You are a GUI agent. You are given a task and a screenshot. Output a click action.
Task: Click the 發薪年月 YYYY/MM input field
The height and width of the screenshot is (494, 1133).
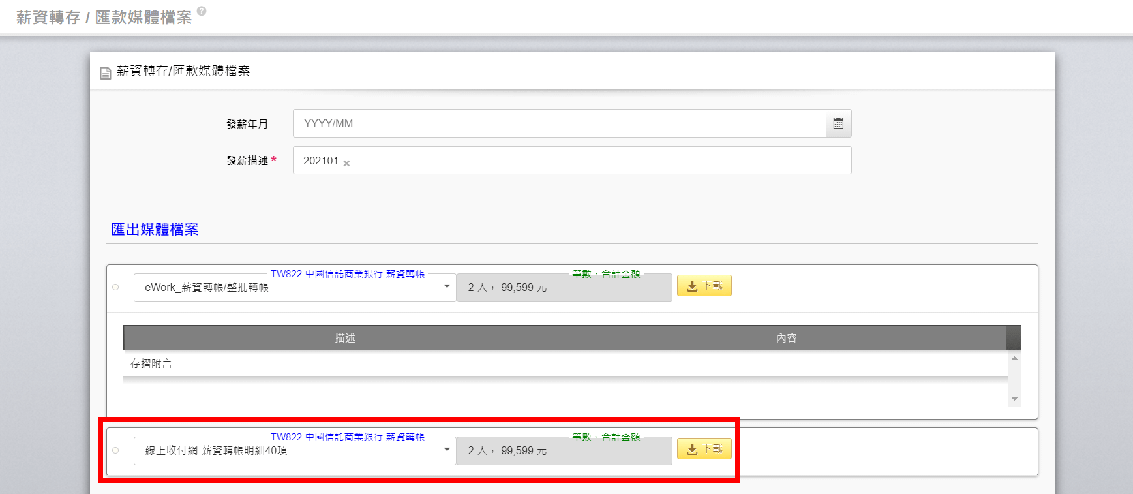click(559, 124)
